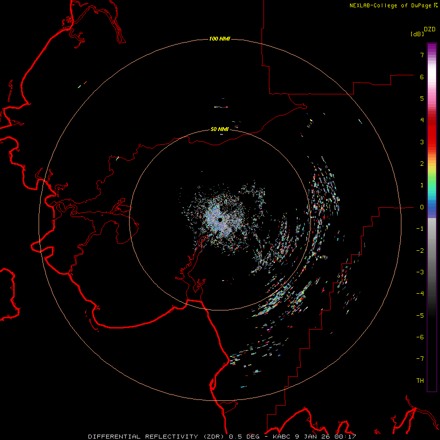
Task: Select the 50 NMI range ring label
Action: [220, 129]
